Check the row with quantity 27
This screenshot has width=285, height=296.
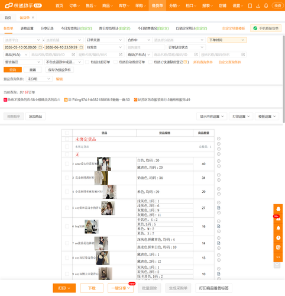click(x=67, y=208)
